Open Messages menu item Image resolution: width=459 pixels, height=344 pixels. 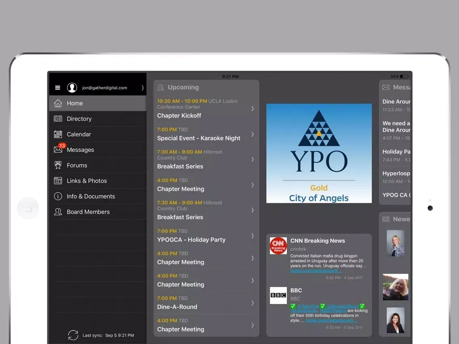(98, 150)
